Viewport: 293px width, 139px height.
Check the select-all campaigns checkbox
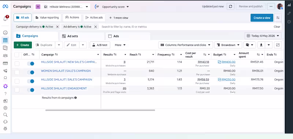pos(17,55)
